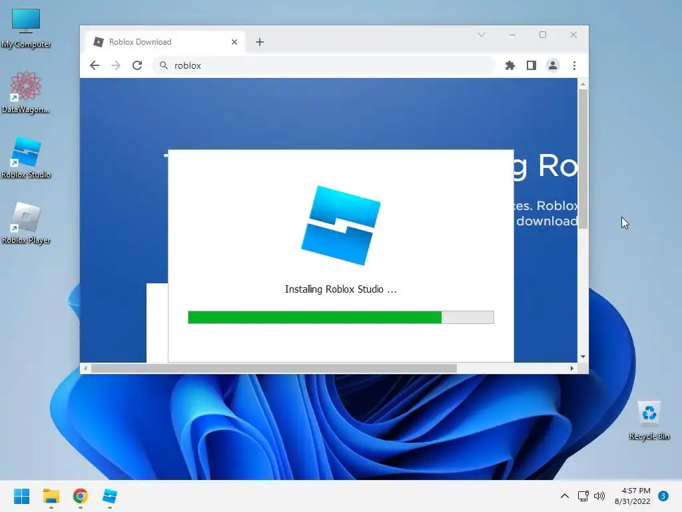Click the page scroll down arrow
This screenshot has height=512, width=682.
point(583,357)
